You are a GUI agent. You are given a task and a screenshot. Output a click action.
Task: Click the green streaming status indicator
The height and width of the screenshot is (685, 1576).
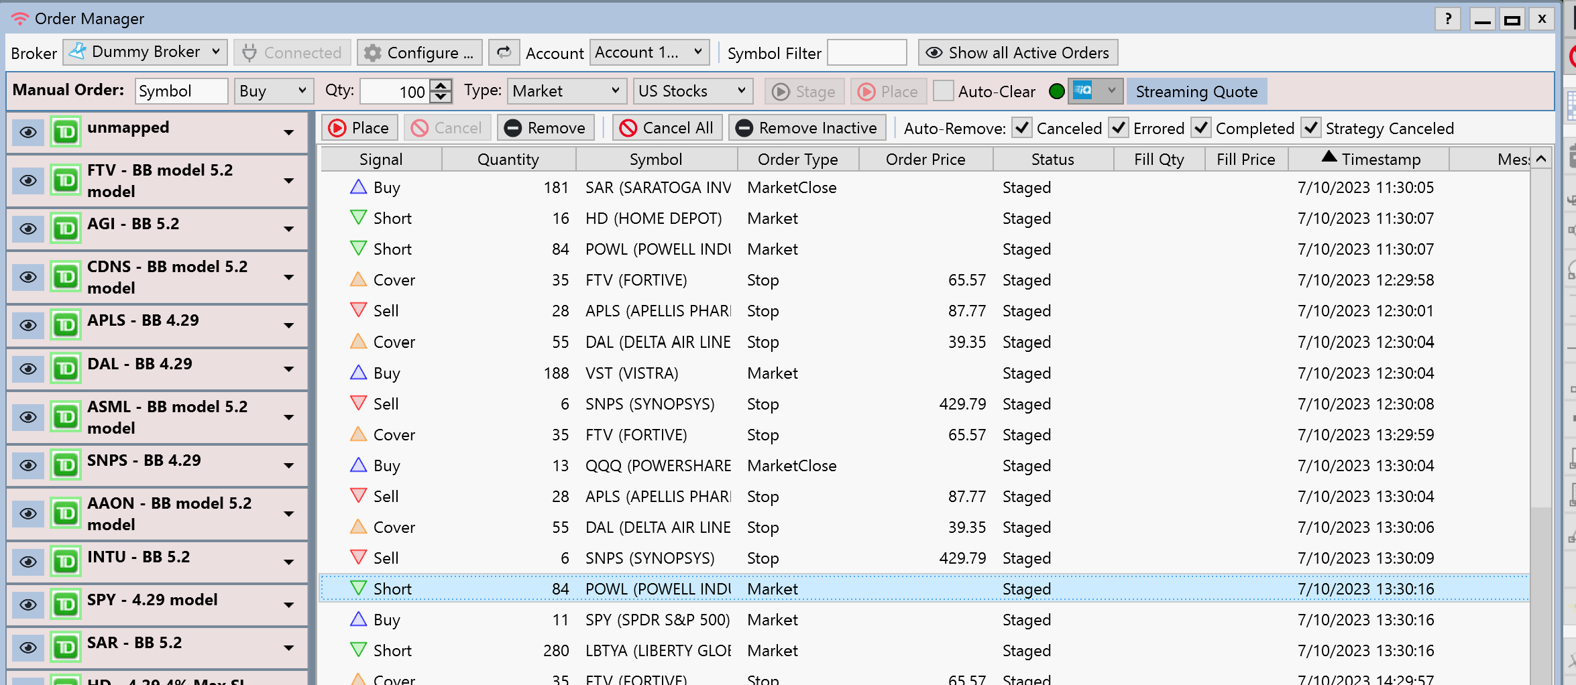click(1056, 91)
